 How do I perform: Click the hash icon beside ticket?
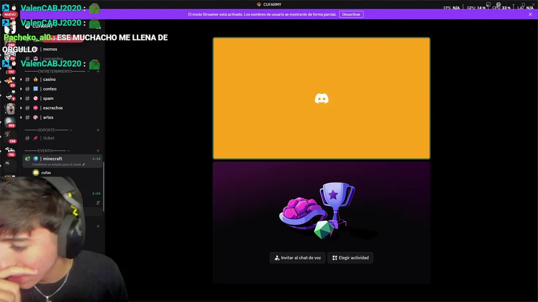pos(27,138)
